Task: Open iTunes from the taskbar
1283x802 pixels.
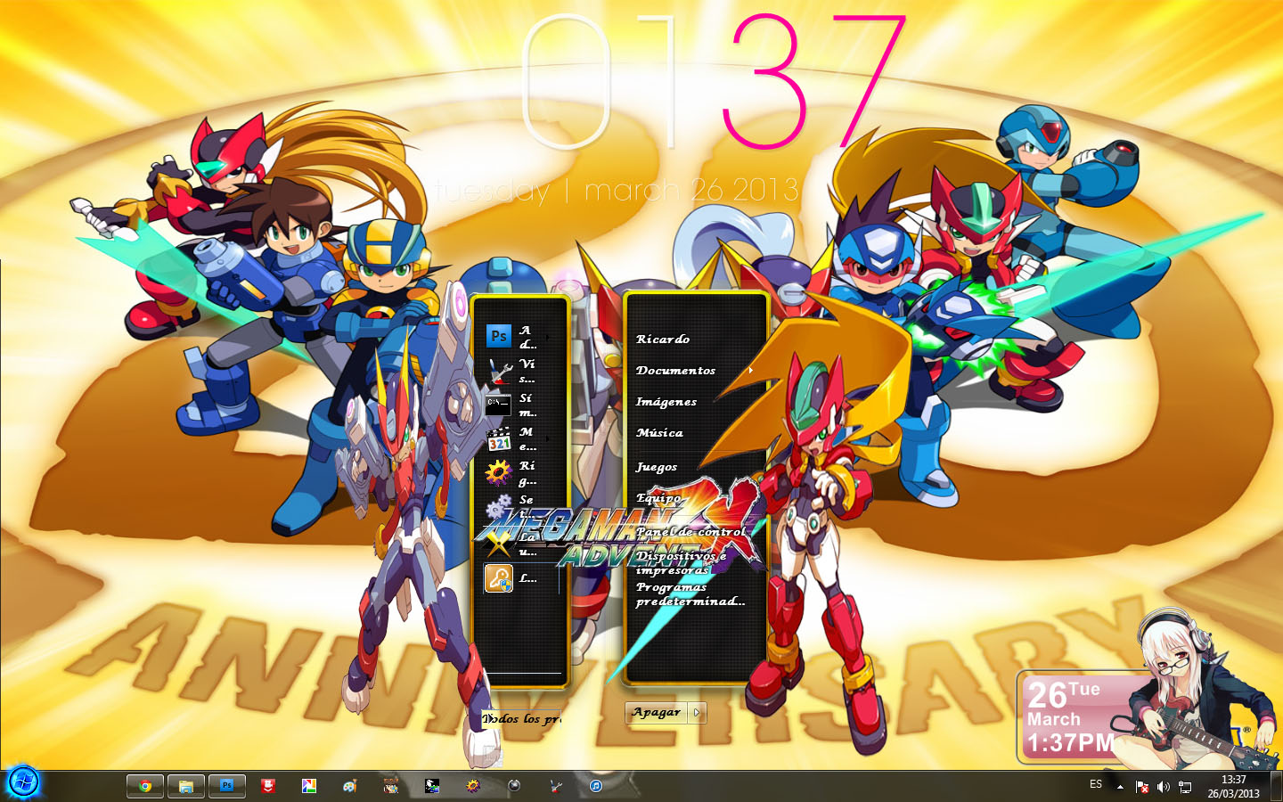Action: (x=596, y=786)
